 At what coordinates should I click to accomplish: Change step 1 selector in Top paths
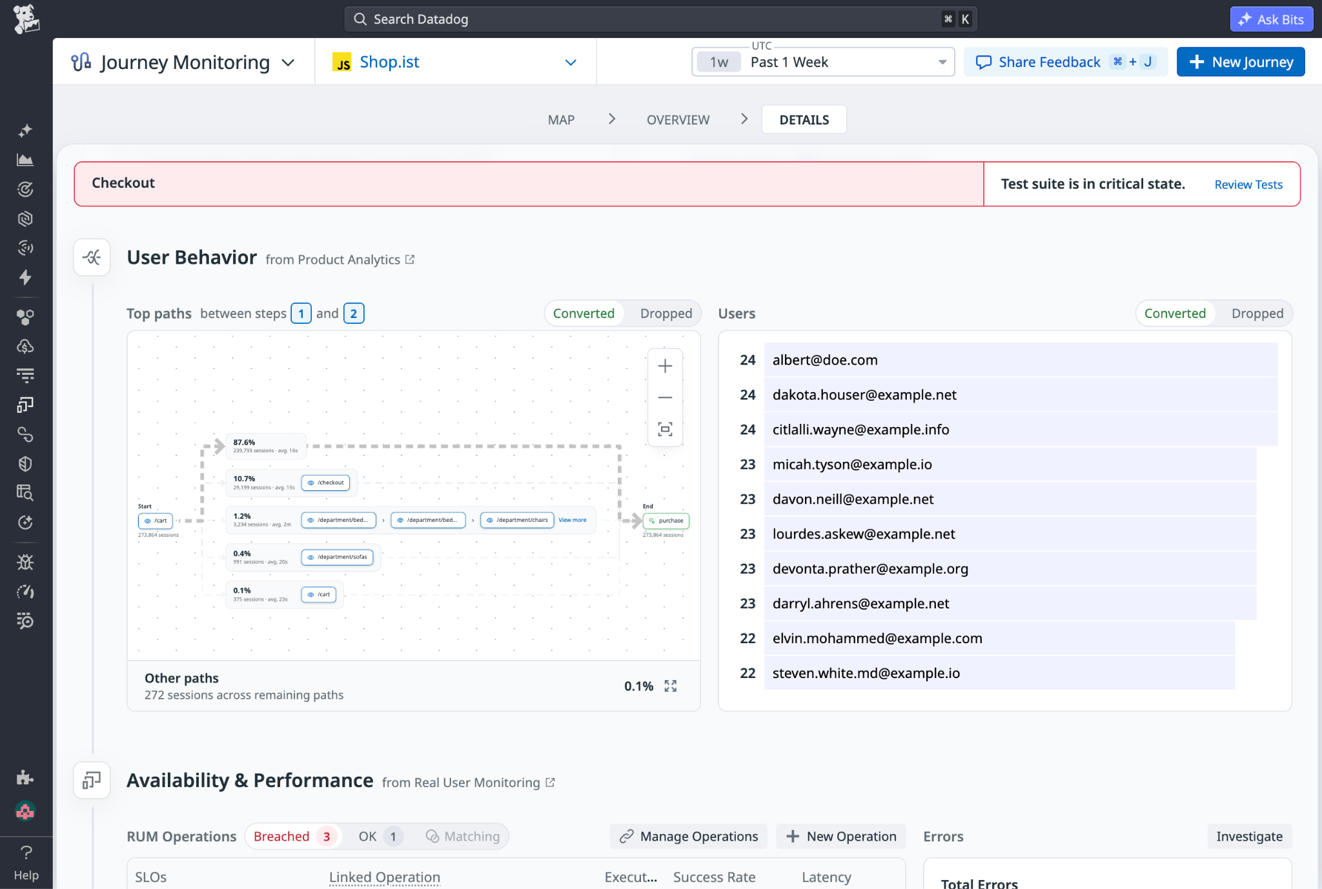pyautogui.click(x=301, y=314)
